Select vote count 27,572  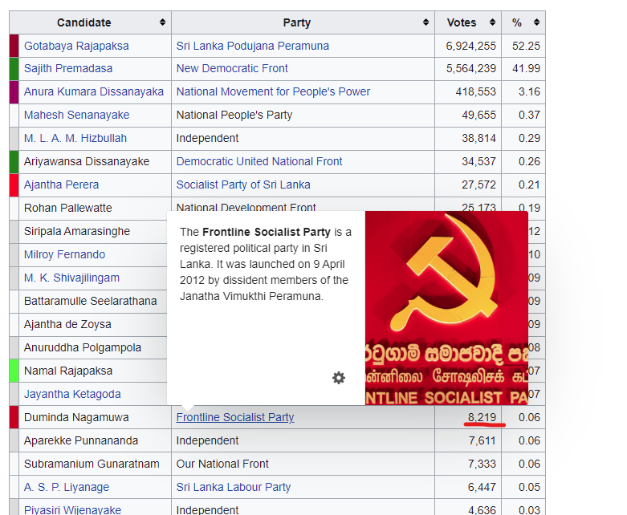click(478, 185)
